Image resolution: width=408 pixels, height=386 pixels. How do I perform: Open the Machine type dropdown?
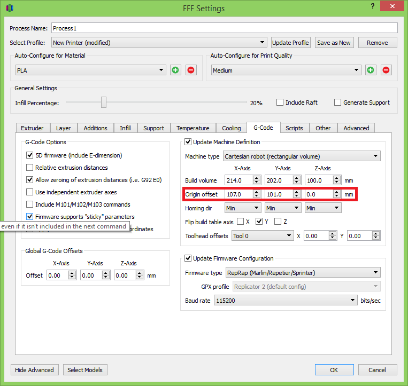click(302, 156)
